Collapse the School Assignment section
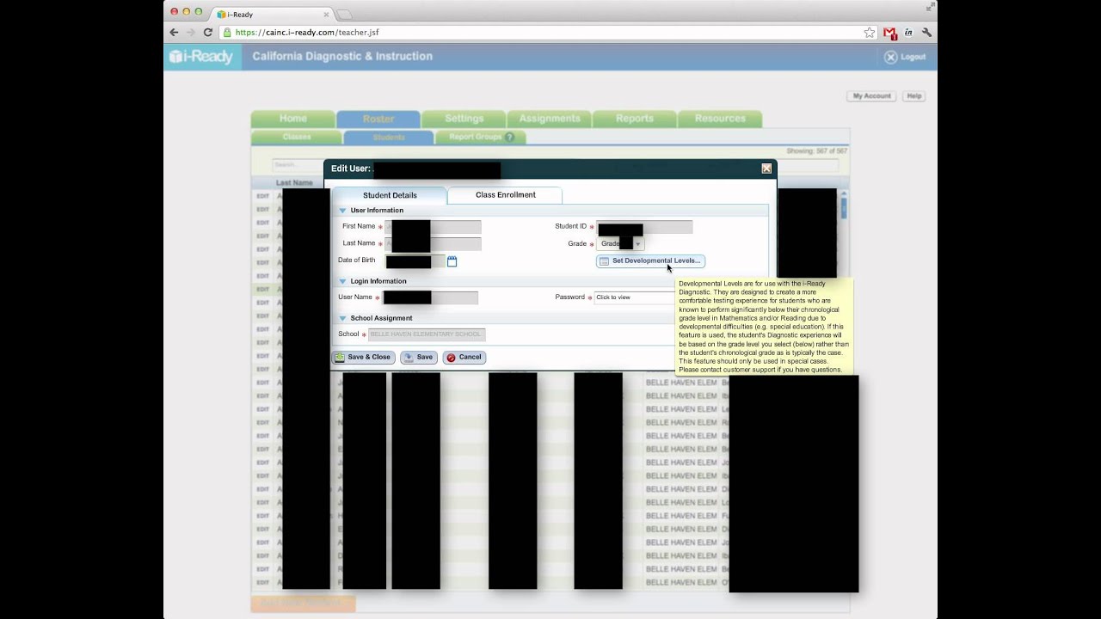Image resolution: width=1101 pixels, height=619 pixels. (342, 318)
